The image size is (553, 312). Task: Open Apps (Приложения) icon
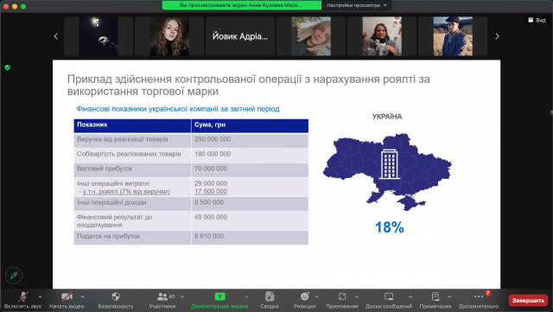(342, 296)
